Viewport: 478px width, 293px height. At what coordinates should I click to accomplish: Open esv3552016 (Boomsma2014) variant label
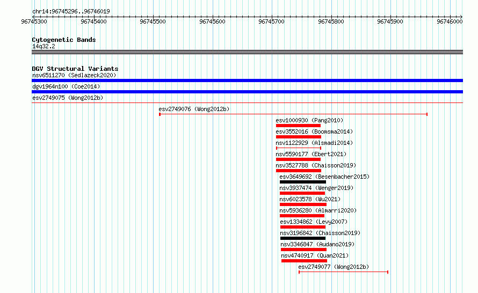314,131
